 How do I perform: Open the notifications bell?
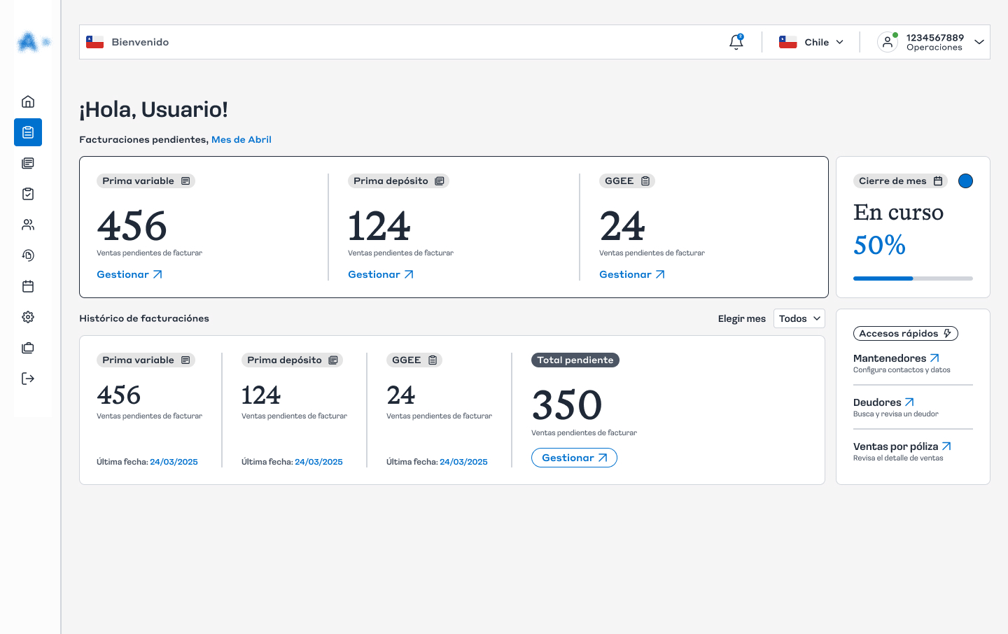pyautogui.click(x=736, y=42)
